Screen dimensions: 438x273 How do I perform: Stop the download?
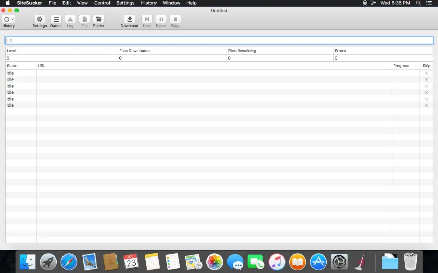coord(175,19)
